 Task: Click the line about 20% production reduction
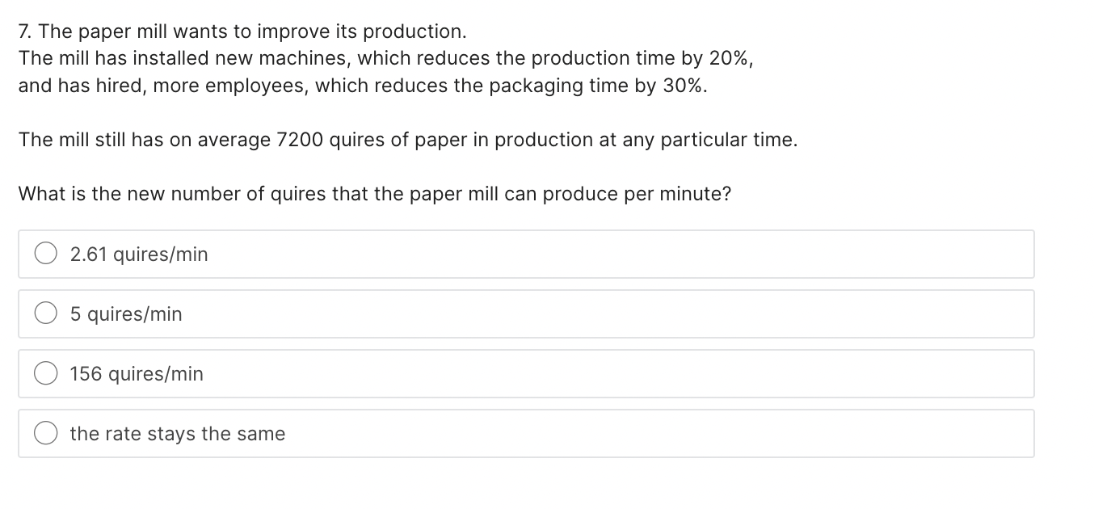coord(385,58)
